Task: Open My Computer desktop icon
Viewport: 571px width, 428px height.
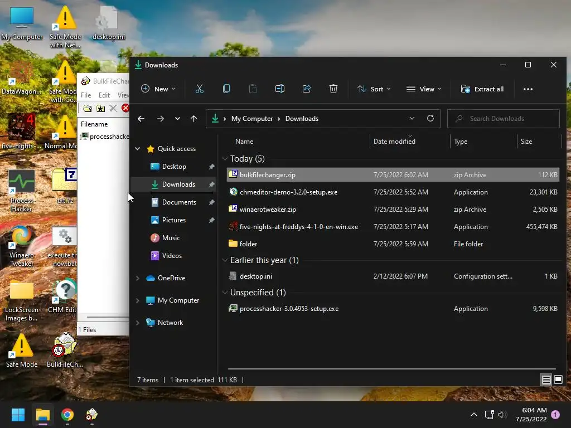Action: coord(22,23)
